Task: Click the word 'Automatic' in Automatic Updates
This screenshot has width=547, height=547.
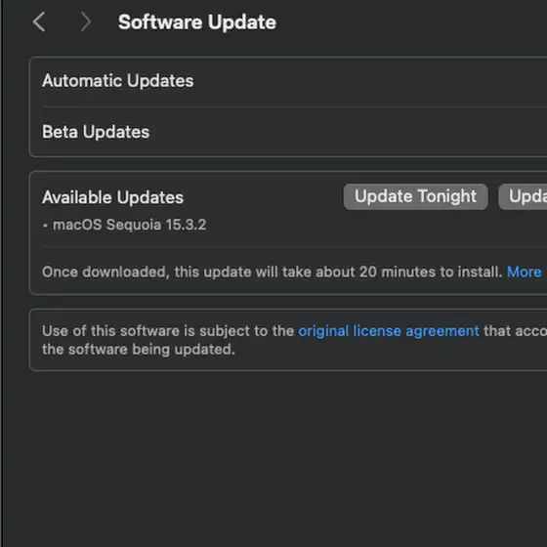Action: (x=82, y=81)
